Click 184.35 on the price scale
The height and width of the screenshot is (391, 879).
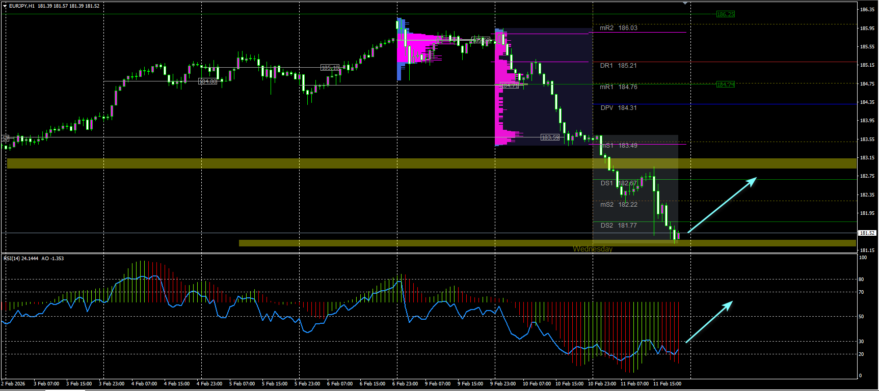pyautogui.click(x=867, y=102)
